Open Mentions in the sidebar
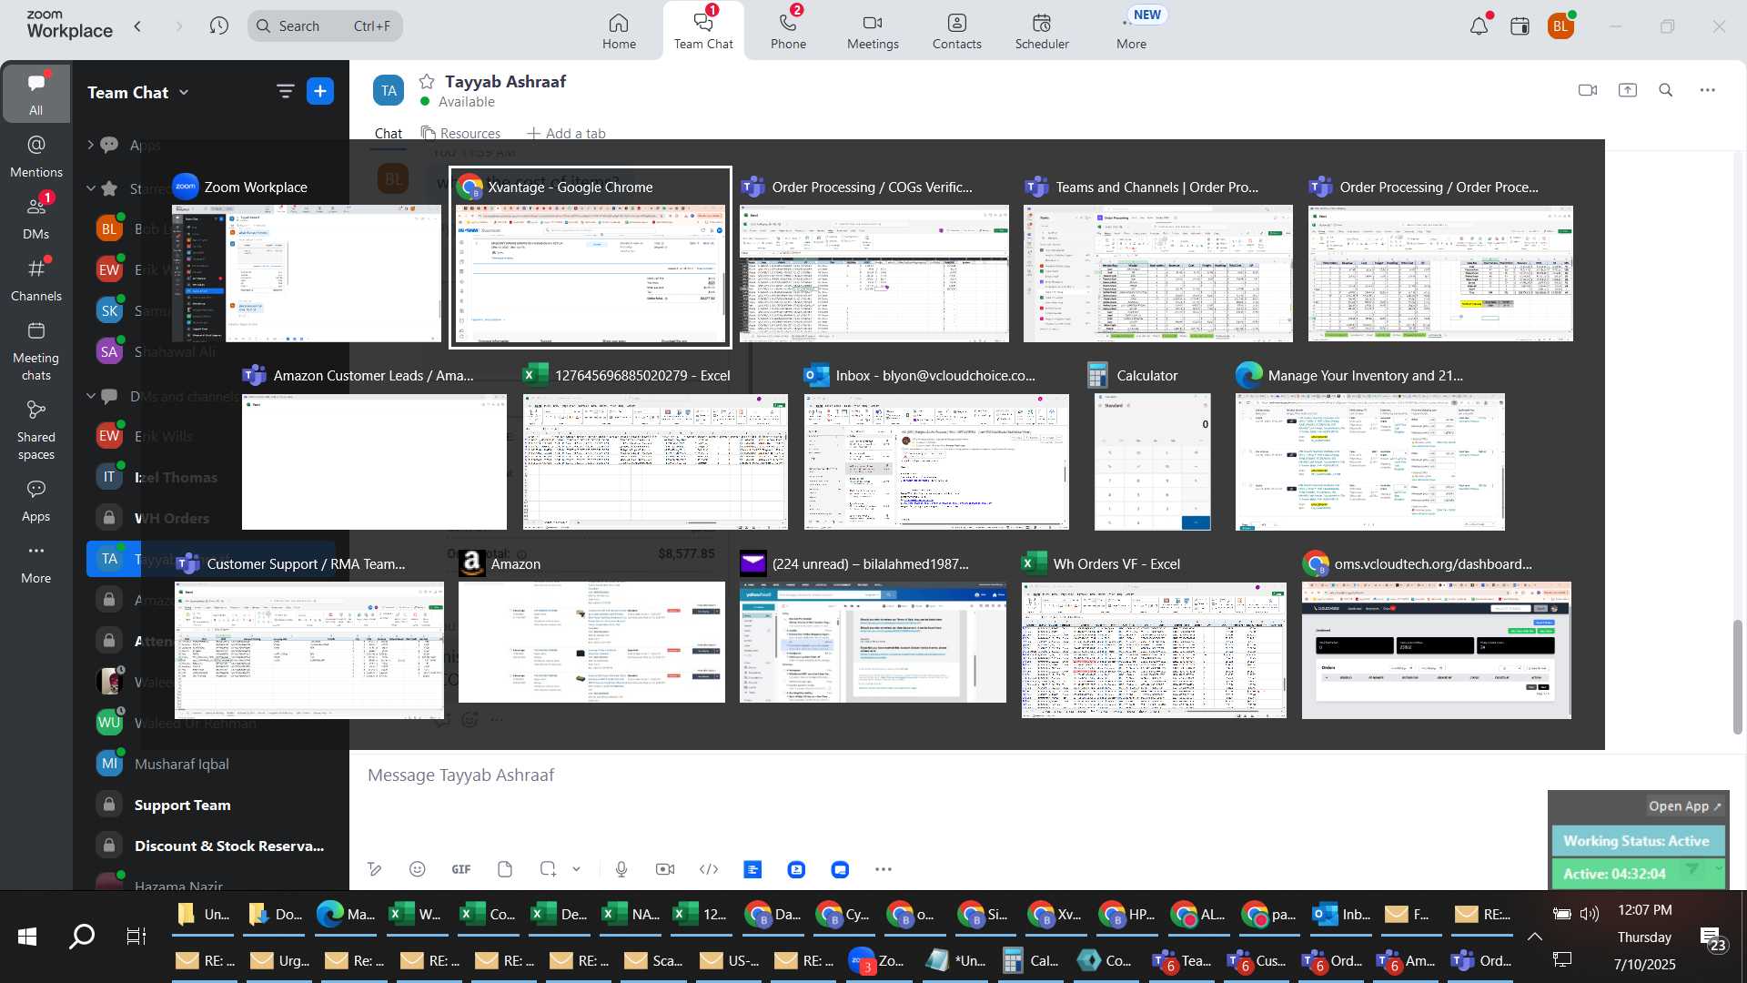 [35, 156]
